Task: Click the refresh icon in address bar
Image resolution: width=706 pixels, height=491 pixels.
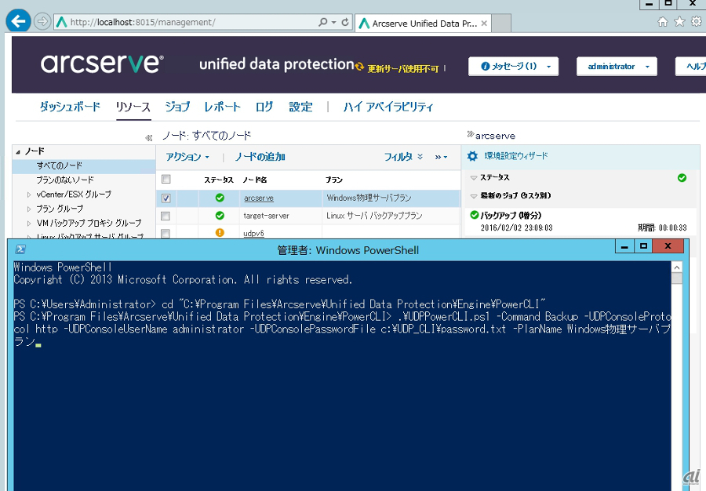Action: pyautogui.click(x=345, y=22)
